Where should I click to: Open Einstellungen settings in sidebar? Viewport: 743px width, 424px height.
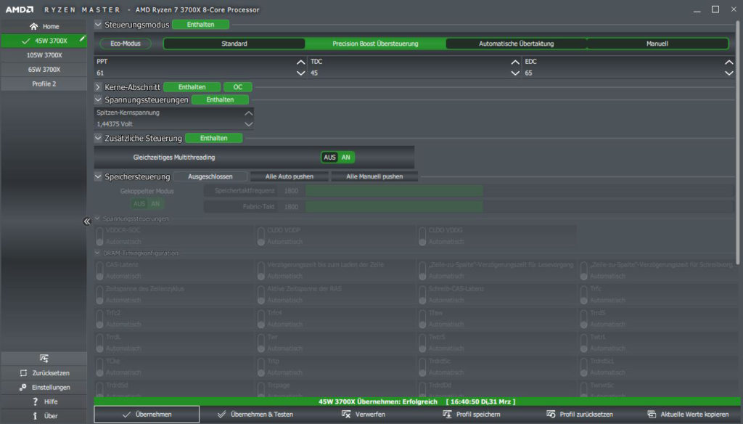click(23, 387)
